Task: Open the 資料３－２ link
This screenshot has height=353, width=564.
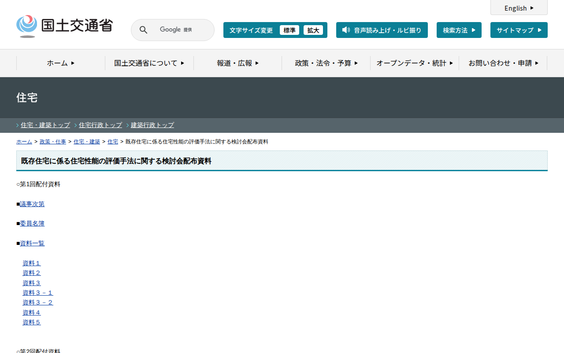Action: click(x=38, y=302)
